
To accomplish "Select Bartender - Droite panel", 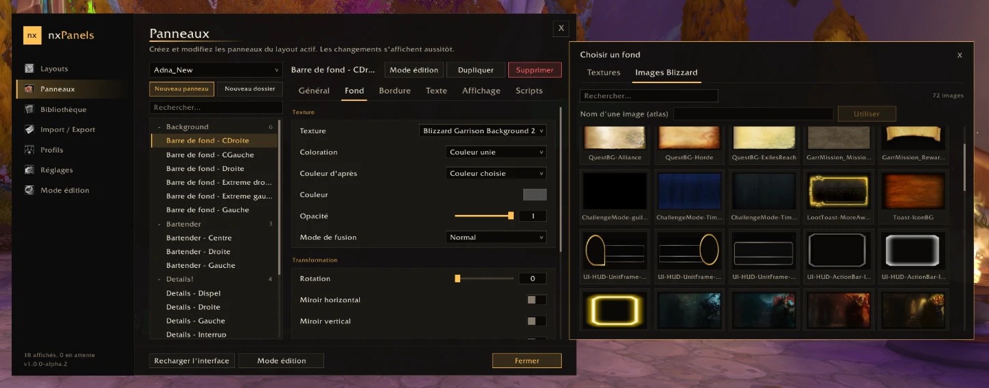I will [x=214, y=251].
